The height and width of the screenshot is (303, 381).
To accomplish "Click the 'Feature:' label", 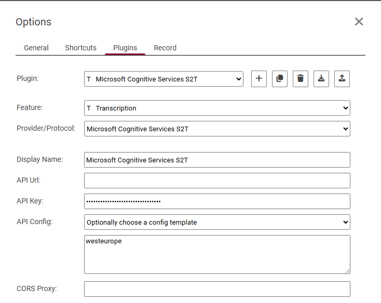I will pyautogui.click(x=30, y=107).
